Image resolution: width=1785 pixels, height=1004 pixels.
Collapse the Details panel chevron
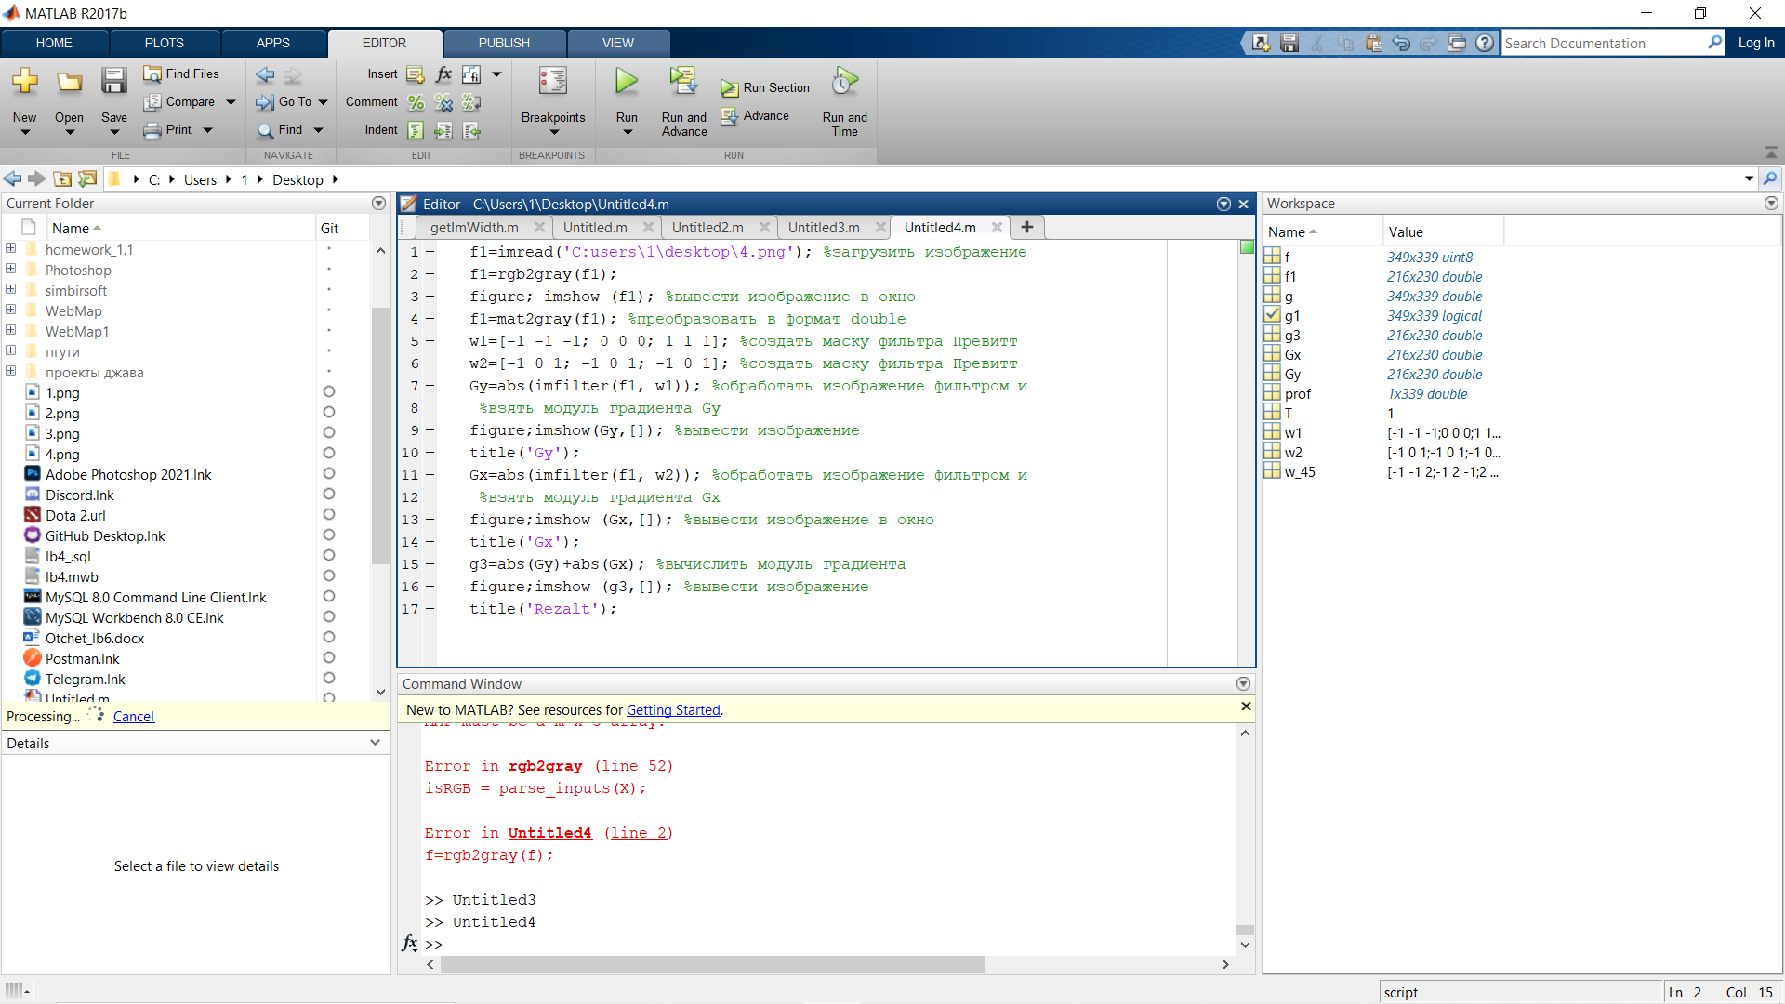(375, 743)
